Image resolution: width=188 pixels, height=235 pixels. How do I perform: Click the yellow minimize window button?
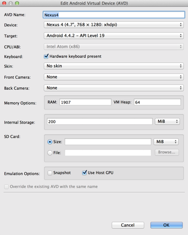pos(11,3)
